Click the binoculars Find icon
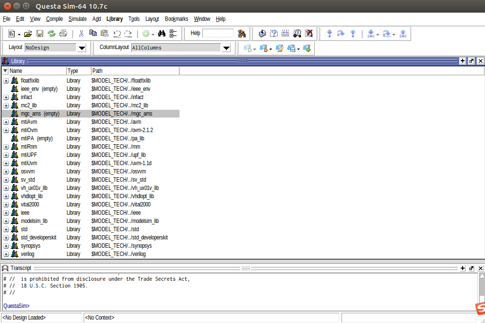Screen dimensions: 485x323 click(x=162, y=34)
